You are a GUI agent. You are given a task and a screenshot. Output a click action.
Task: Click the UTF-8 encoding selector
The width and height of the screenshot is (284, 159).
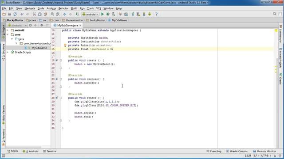(x=266, y=155)
